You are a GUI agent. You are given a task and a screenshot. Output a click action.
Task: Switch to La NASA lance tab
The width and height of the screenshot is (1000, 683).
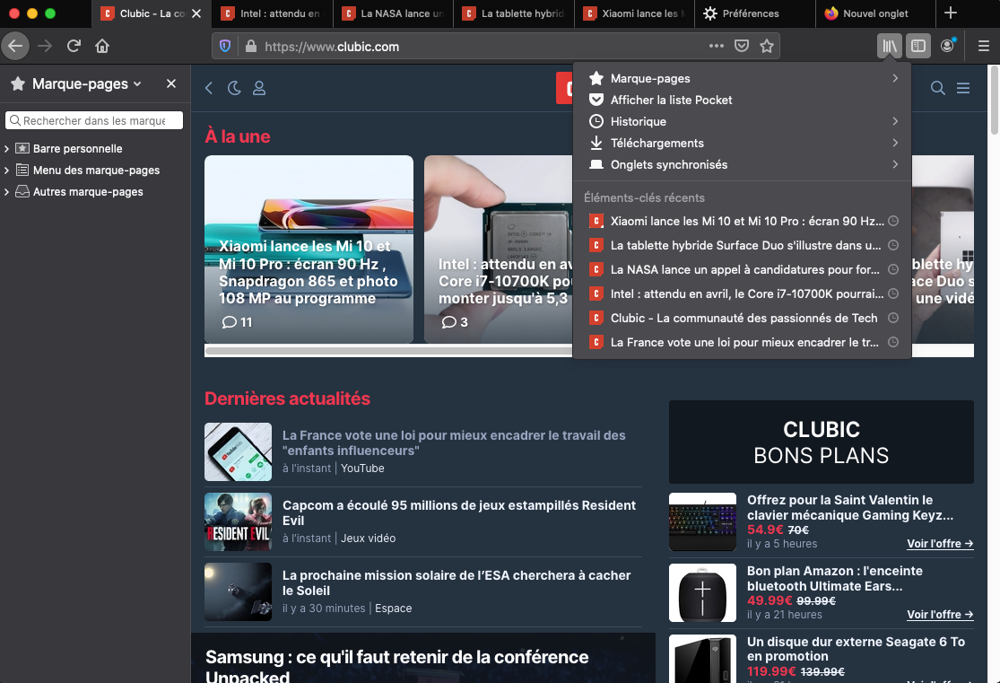(x=394, y=13)
